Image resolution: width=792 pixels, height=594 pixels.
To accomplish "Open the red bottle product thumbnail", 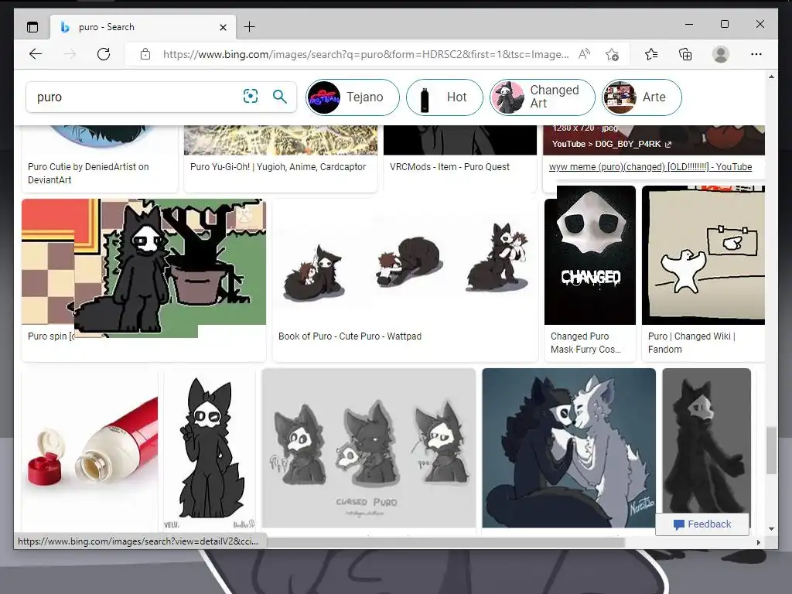I will point(90,448).
